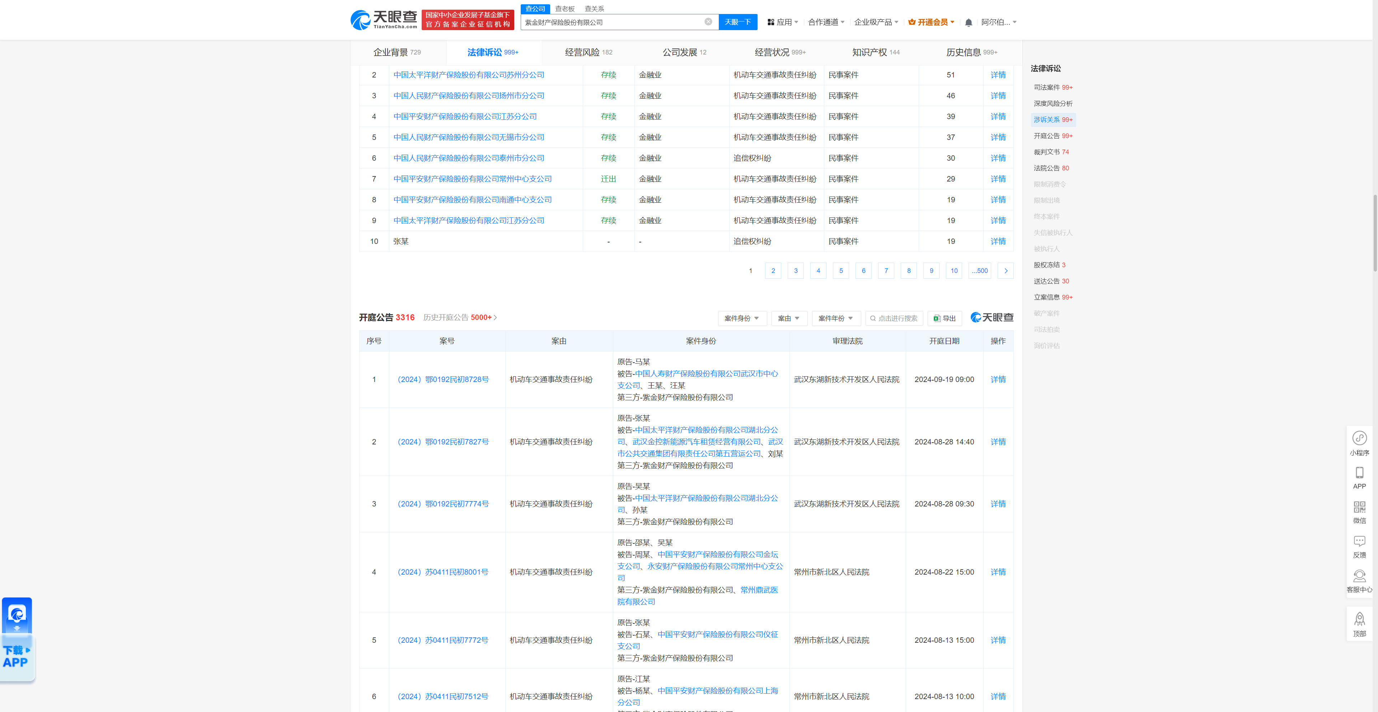Click the 下载APP floating widget

(x=17, y=639)
